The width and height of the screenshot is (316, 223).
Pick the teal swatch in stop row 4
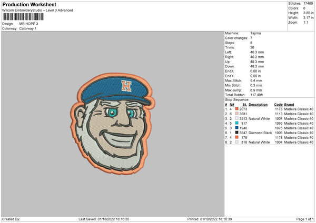pyautogui.click(x=237, y=123)
